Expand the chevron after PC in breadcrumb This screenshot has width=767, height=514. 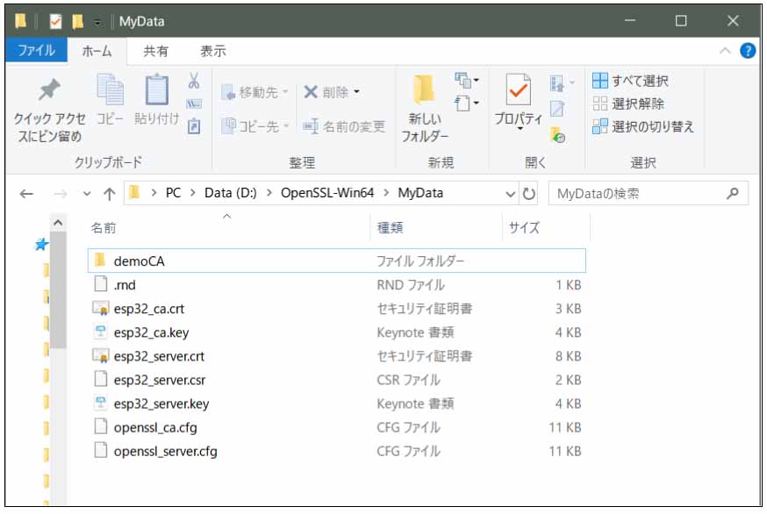point(193,194)
